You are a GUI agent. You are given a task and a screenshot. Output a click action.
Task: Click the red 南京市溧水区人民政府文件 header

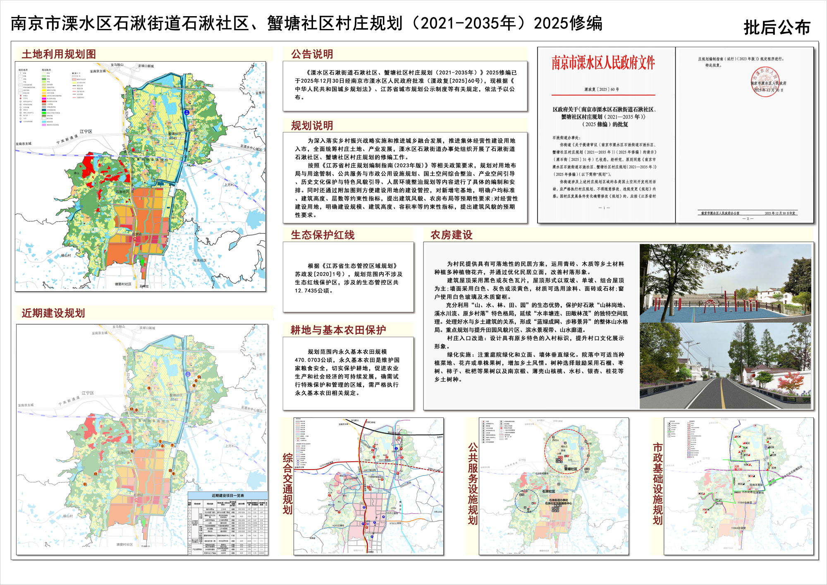[603, 63]
